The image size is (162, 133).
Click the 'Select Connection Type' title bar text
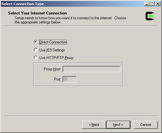pyautogui.click(x=23, y=4)
